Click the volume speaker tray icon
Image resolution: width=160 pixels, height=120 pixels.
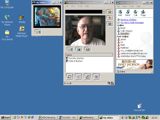tap(122, 117)
